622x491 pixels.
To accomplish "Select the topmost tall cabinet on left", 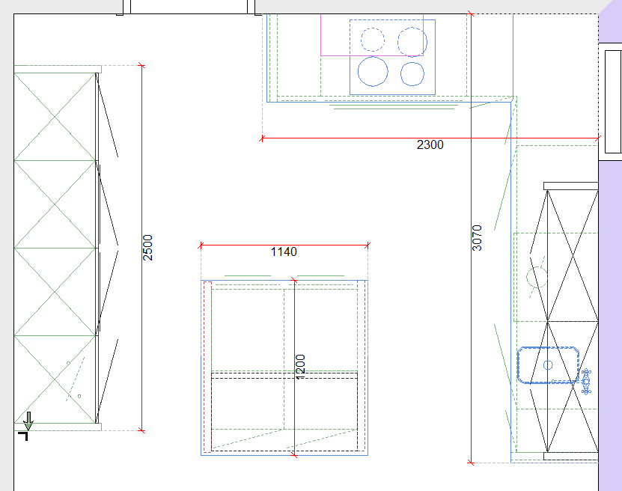I will pyautogui.click(x=55, y=116).
